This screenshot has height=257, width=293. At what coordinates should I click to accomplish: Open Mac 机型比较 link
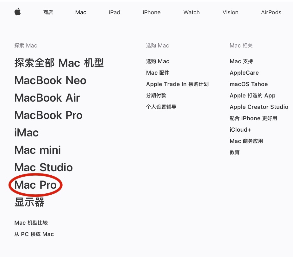(x=31, y=223)
